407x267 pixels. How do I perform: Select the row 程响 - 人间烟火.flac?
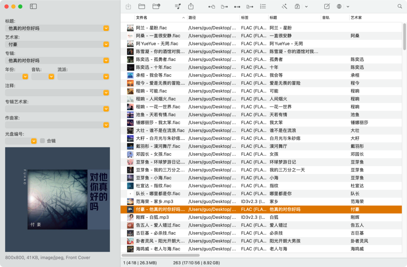(x=261, y=99)
